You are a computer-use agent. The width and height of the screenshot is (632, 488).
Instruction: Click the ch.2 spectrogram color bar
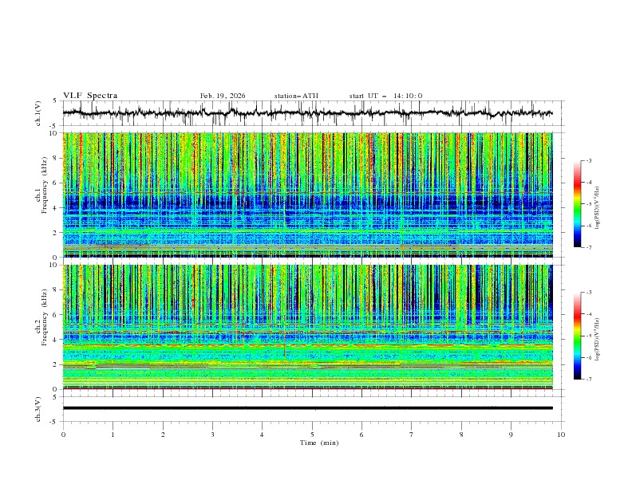pyautogui.click(x=577, y=336)
